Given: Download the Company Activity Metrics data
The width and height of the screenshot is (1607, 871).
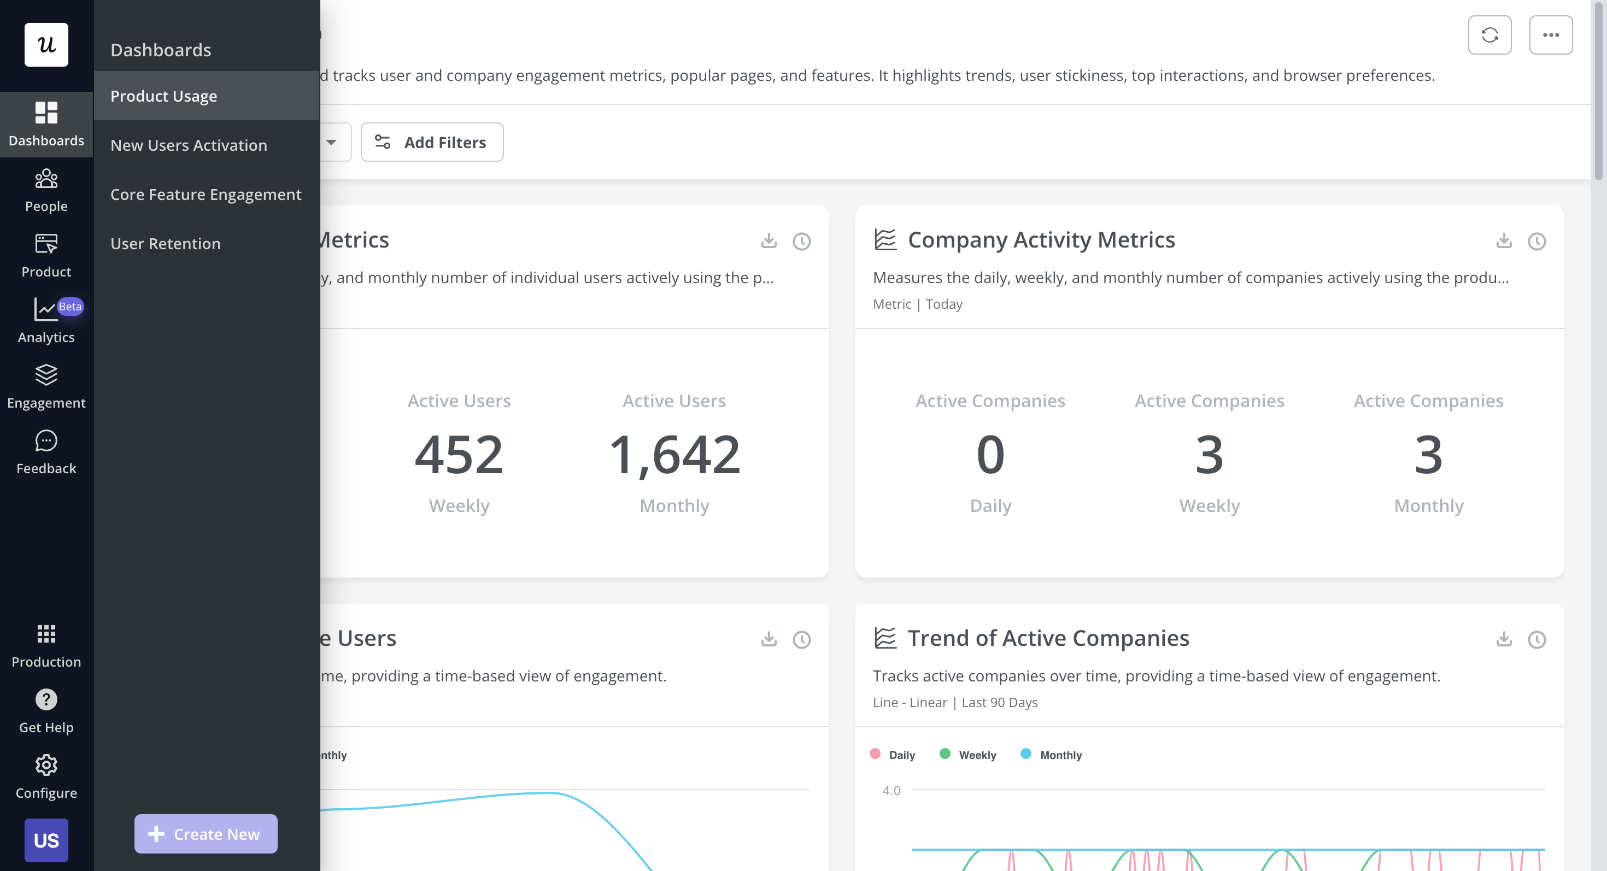Looking at the screenshot, I should click(1504, 242).
